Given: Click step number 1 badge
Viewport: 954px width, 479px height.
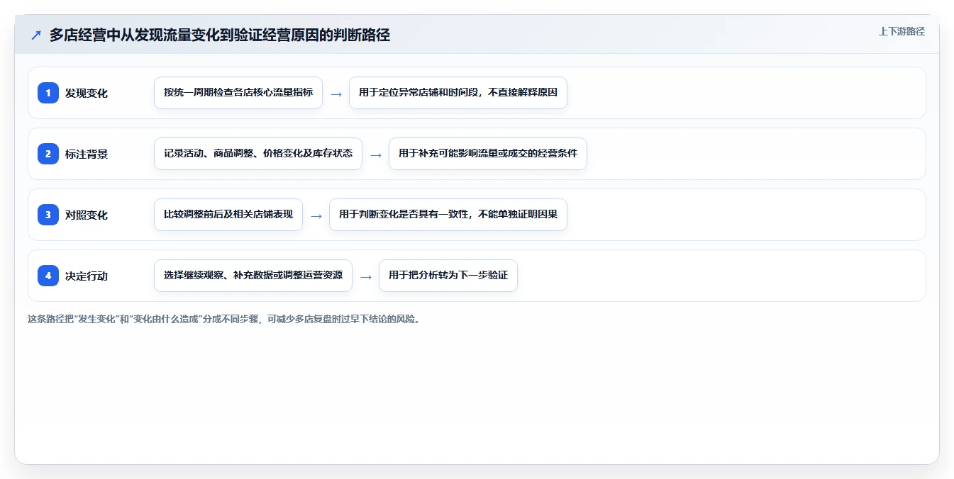Looking at the screenshot, I should pos(48,93).
